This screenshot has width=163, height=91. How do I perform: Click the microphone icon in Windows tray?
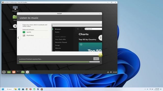[x=147, y=89]
